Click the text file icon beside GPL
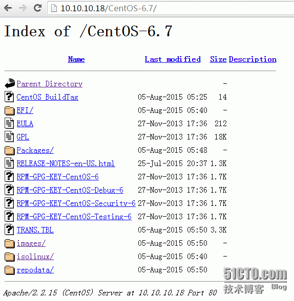The height and width of the screenshot is (301, 294). pyautogui.click(x=9, y=136)
